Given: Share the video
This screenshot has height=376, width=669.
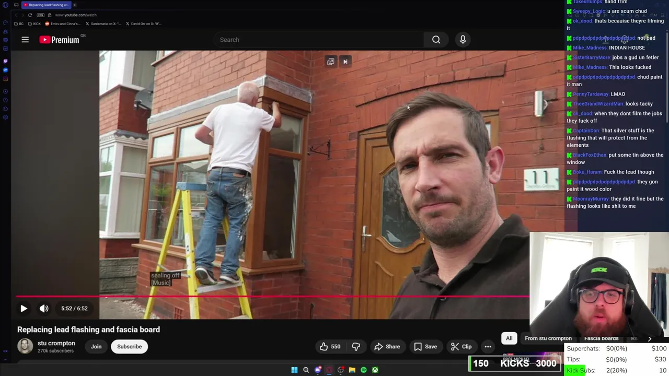Looking at the screenshot, I should (387, 347).
